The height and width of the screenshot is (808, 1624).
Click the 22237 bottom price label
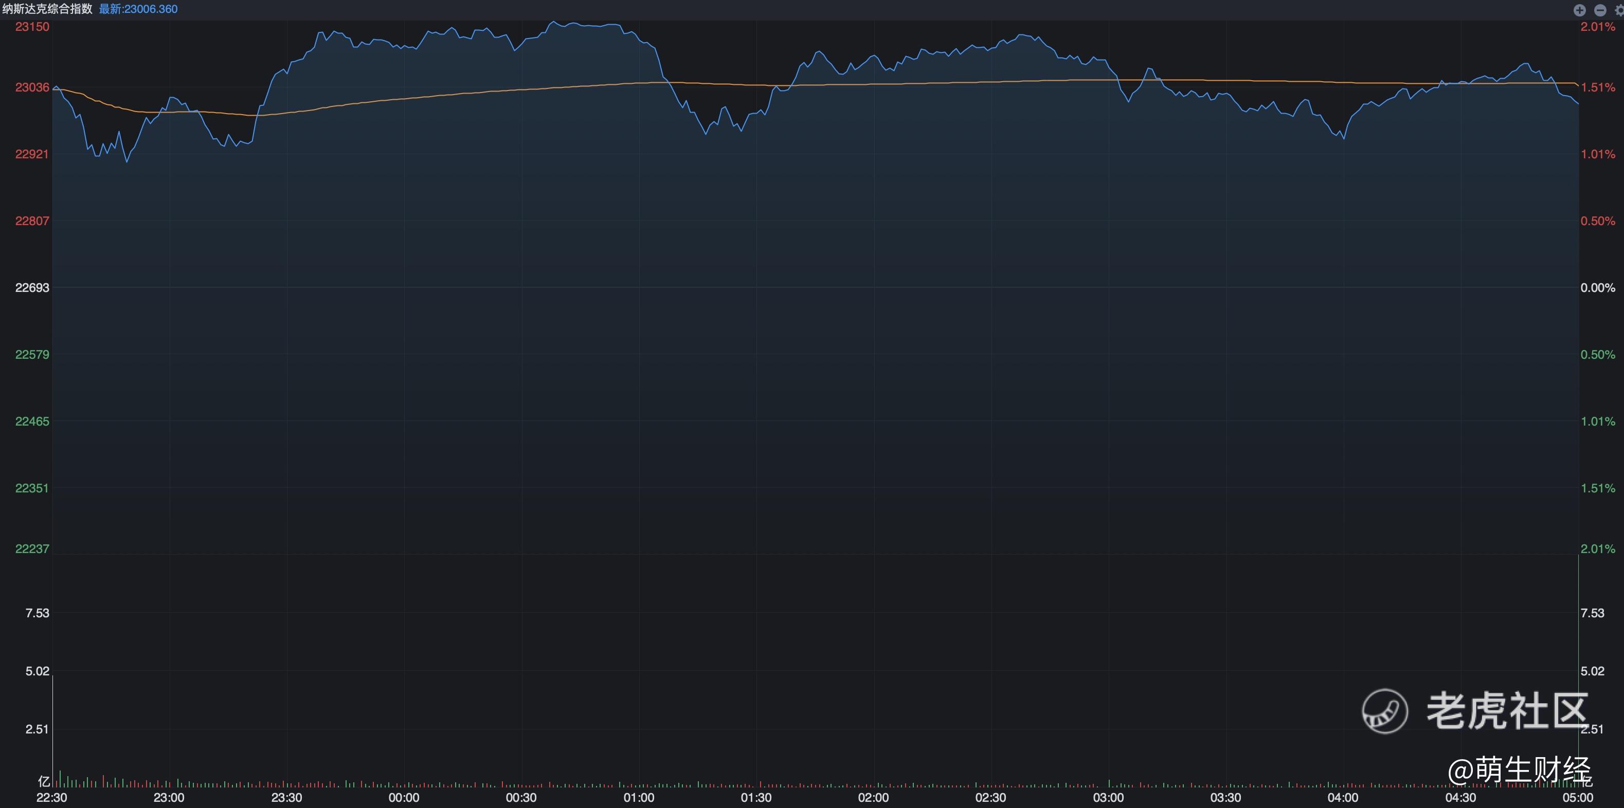click(32, 548)
